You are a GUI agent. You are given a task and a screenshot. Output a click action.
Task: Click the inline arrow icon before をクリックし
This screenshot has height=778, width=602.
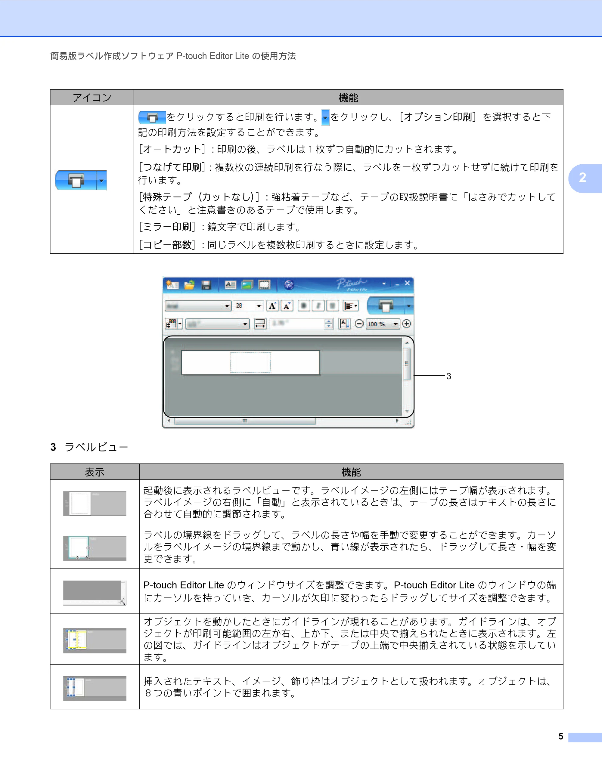(x=325, y=117)
